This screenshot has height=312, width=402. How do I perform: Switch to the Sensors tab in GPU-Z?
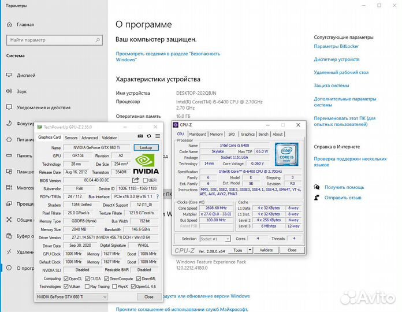(71, 138)
